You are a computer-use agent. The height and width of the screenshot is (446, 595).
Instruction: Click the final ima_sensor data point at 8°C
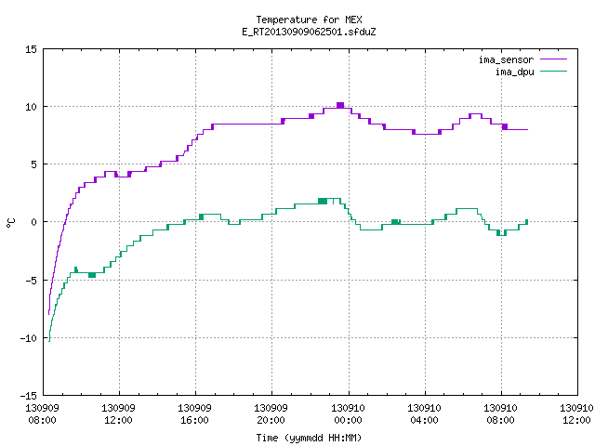coord(527,130)
